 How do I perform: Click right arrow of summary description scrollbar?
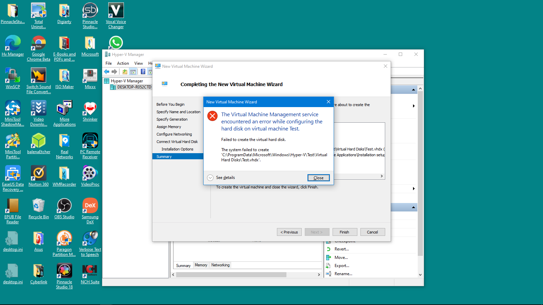tap(382, 176)
